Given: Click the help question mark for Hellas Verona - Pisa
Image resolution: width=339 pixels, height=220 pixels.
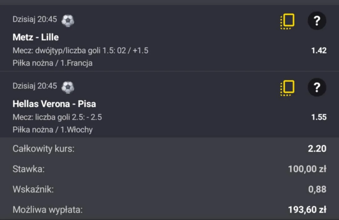Looking at the screenshot, I should coord(317,87).
